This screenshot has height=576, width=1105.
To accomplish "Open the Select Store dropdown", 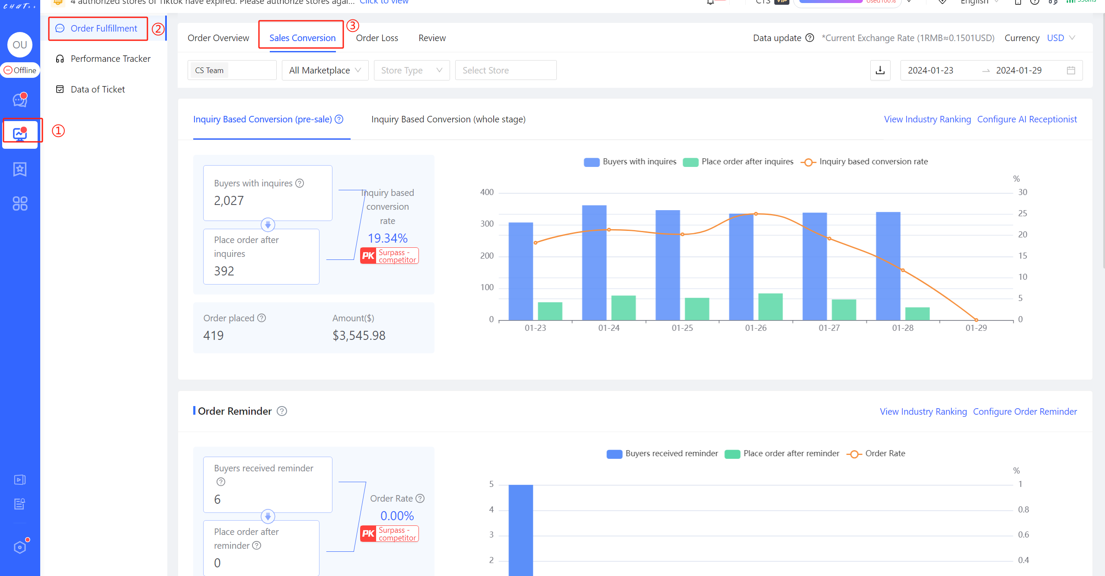I will (x=506, y=70).
